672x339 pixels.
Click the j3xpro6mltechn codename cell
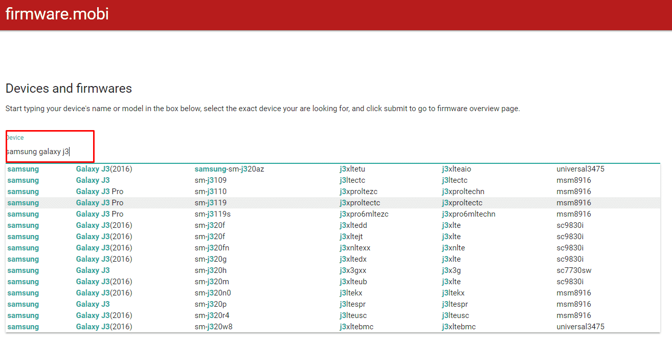point(468,214)
